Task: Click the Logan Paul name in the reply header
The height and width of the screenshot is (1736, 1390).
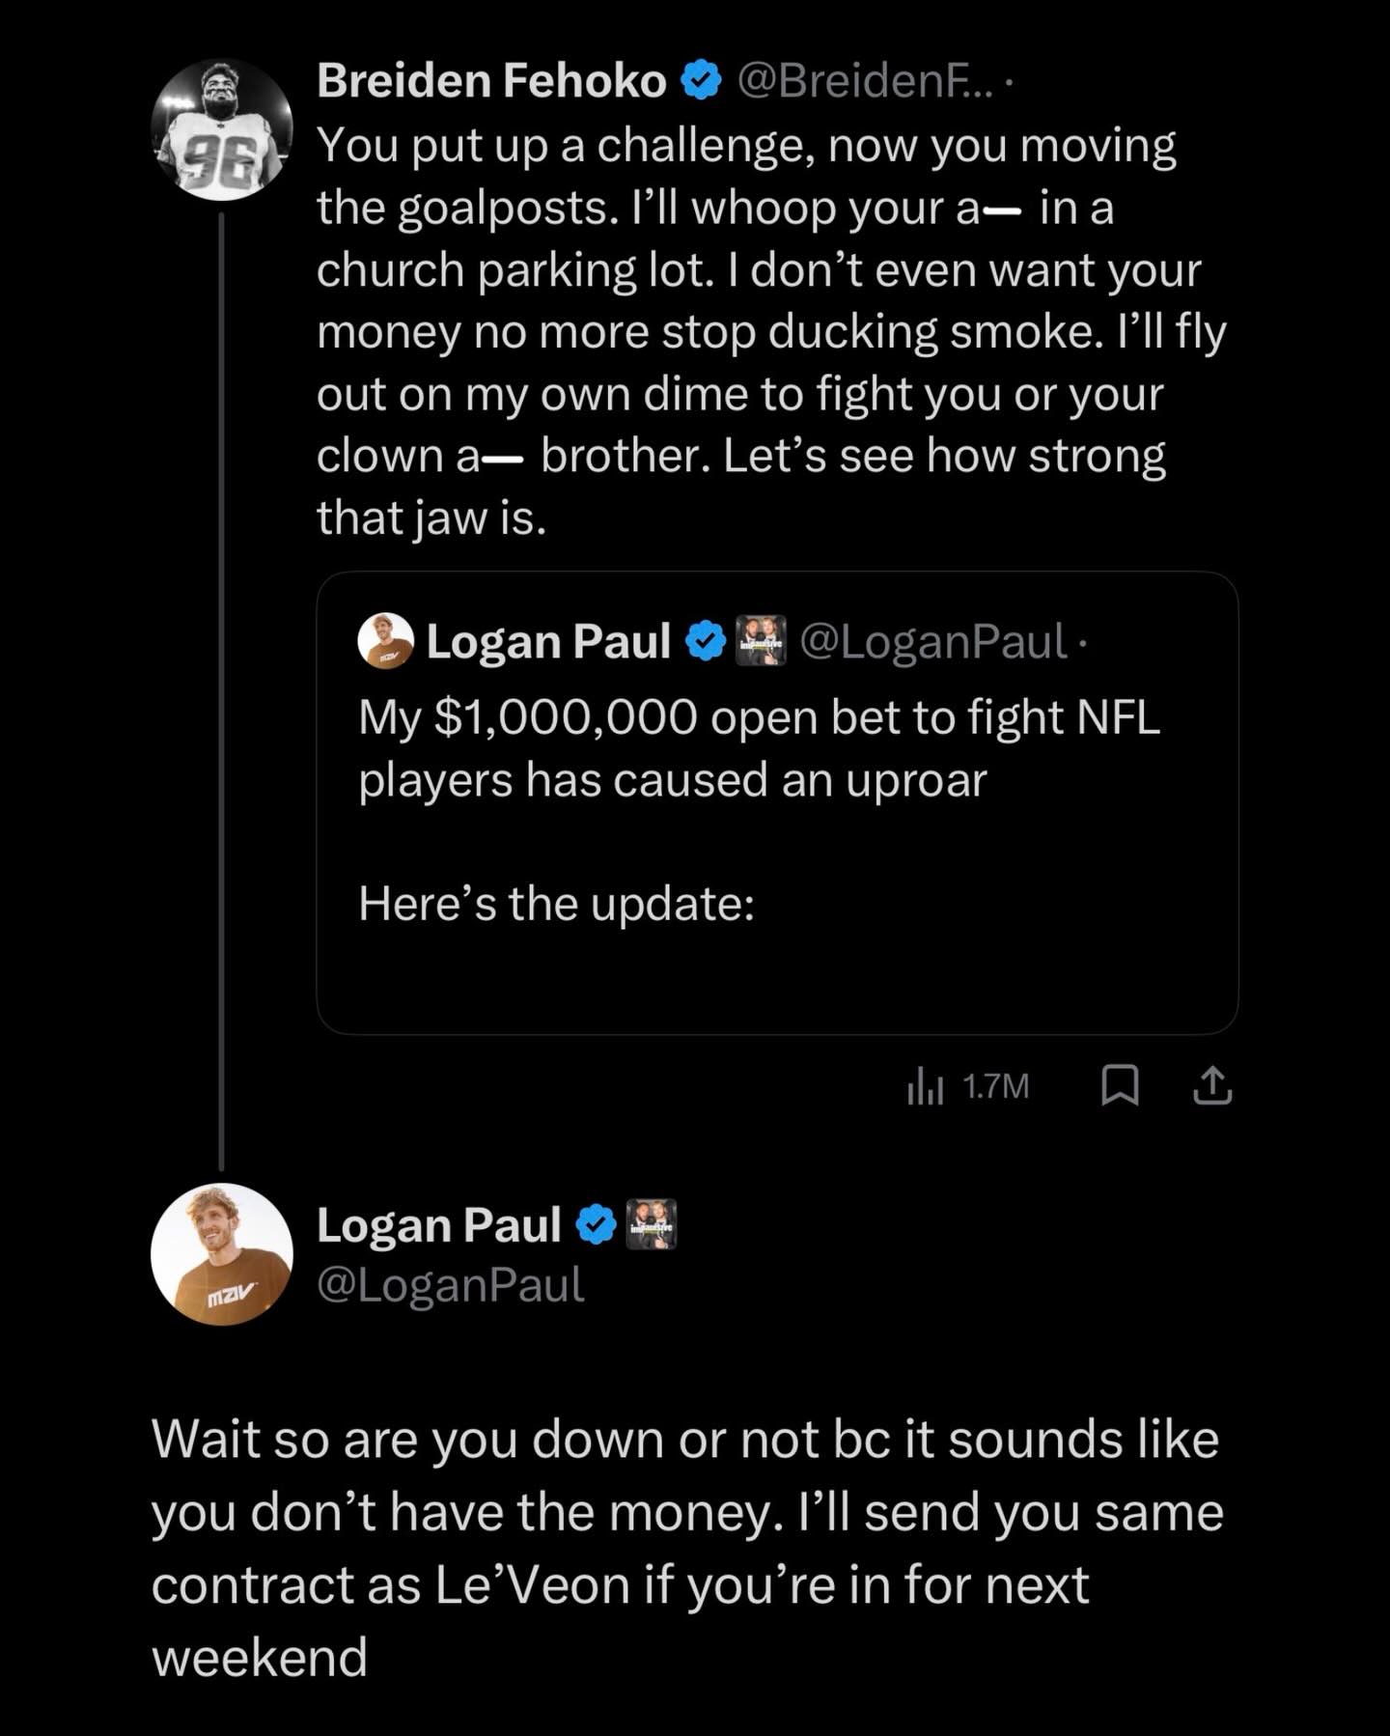Action: [x=439, y=1225]
